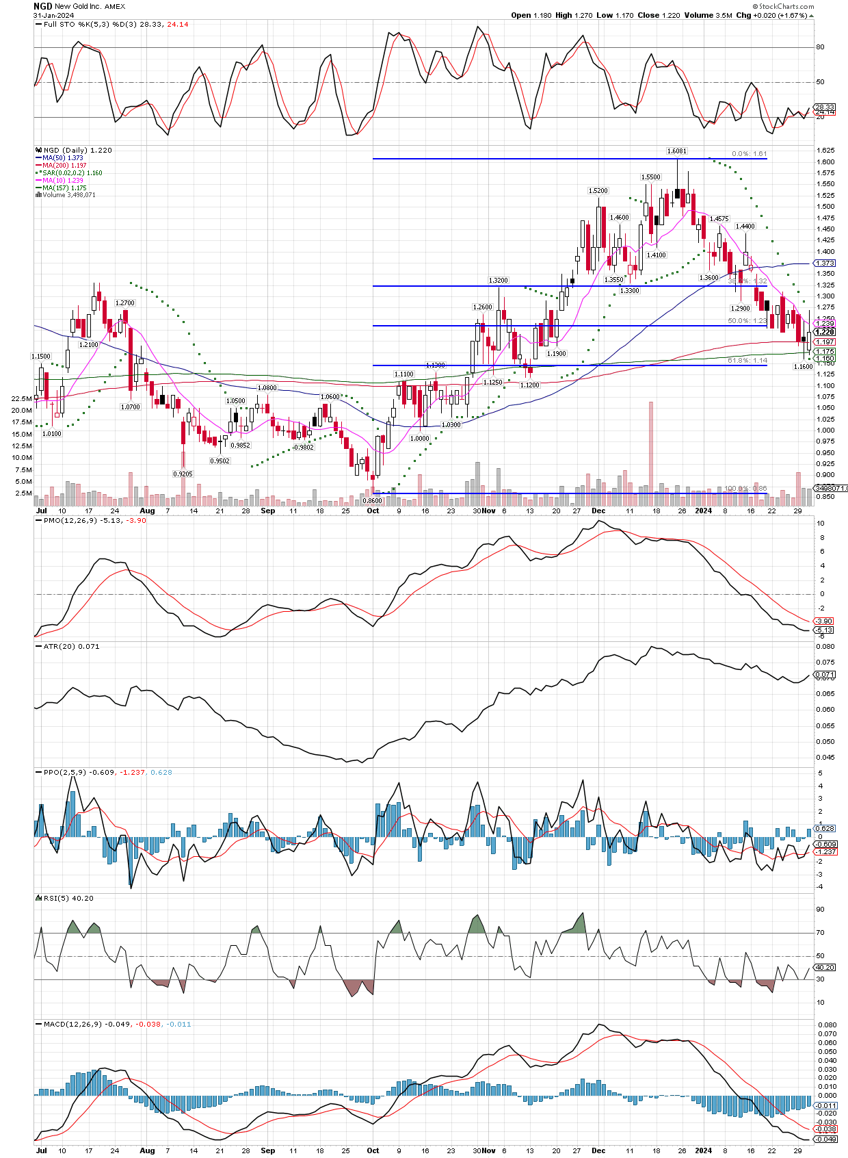The height and width of the screenshot is (1158, 848).
Task: Select the 'Chg +0.020 (+1.67%)' header value
Action: coord(775,15)
